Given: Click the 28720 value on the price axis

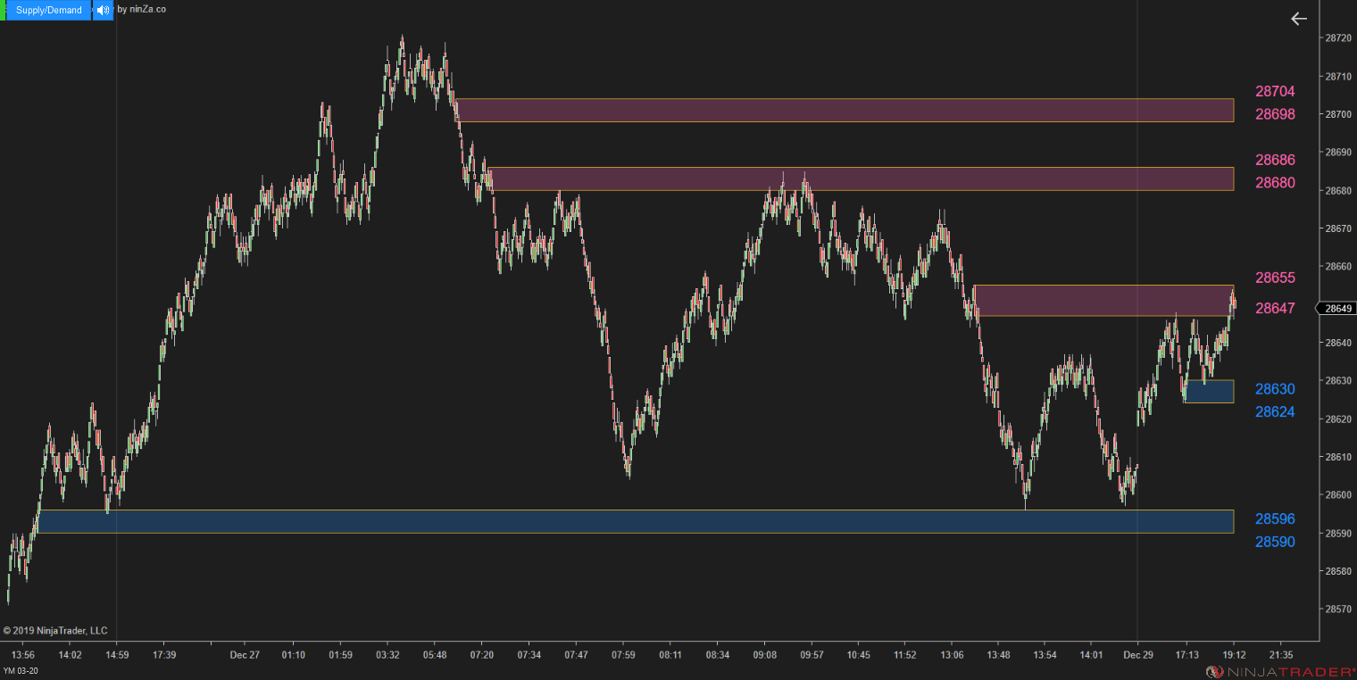Looking at the screenshot, I should 1337,39.
